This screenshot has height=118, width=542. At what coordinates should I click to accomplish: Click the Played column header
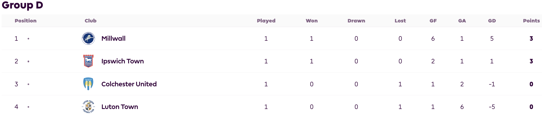pyautogui.click(x=266, y=21)
